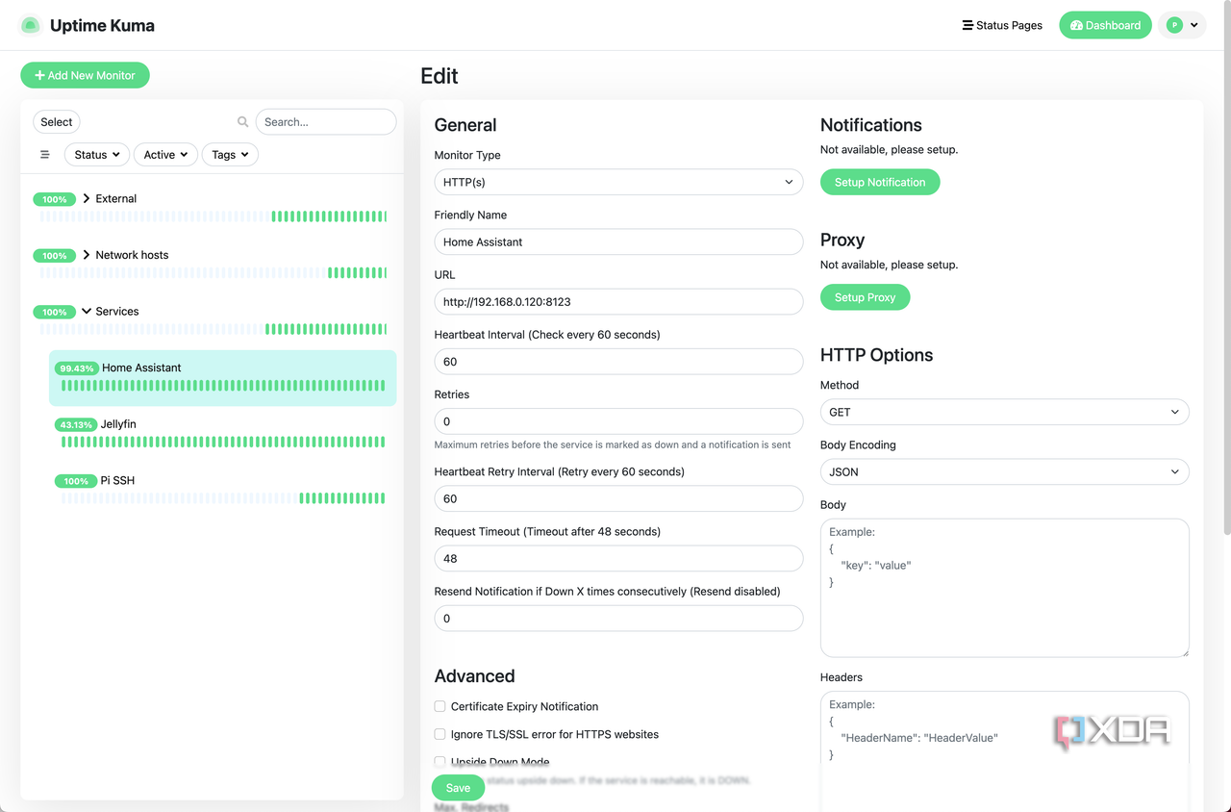Click the monitor list sort icon
The image size is (1231, 812).
point(44,155)
